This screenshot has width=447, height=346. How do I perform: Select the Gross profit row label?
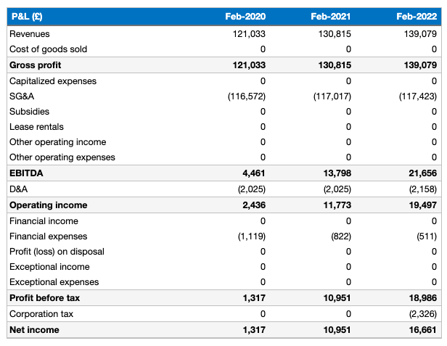[x=33, y=65]
